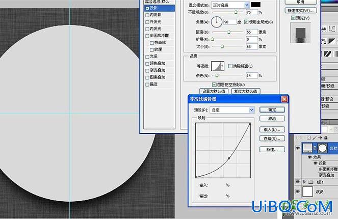Click the Invert adjustment icon
Screen dimensions: 338x219
pos(327,53)
